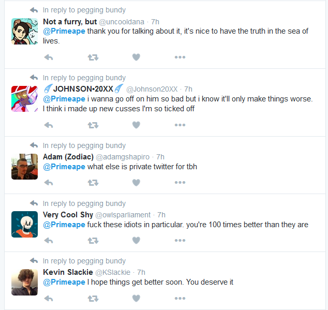The width and height of the screenshot is (328, 310).
Task: Retweet Adam (Zodiac)'s tweet
Action: [93, 183]
